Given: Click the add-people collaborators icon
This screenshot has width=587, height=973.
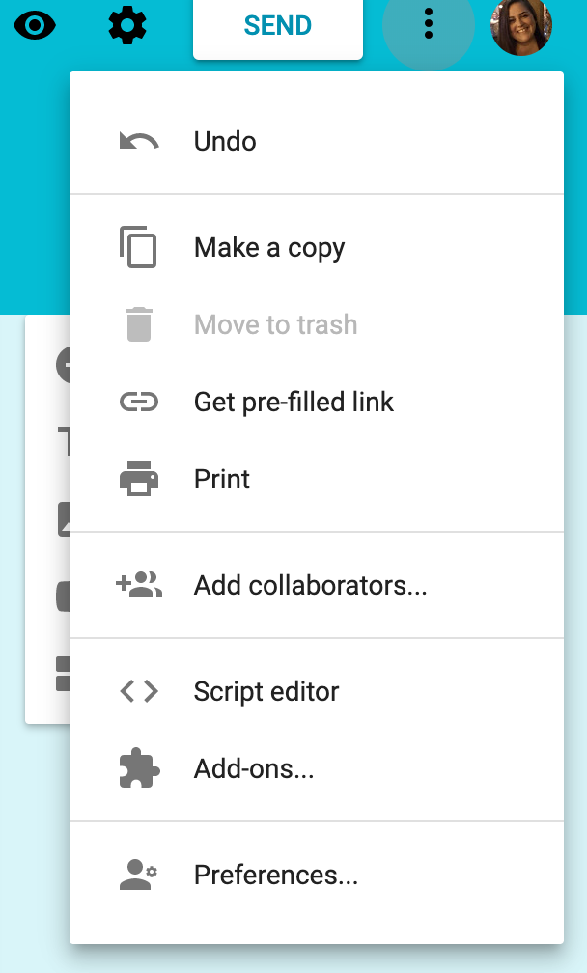Looking at the screenshot, I should click(139, 585).
